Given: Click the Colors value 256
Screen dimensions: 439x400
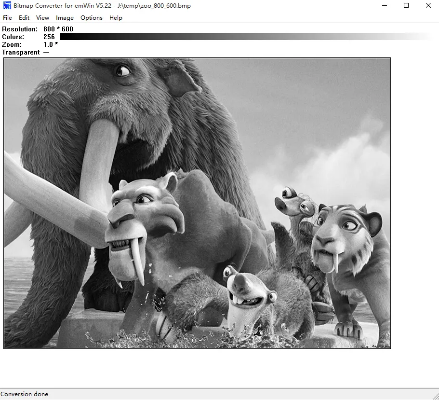Looking at the screenshot, I should 49,37.
